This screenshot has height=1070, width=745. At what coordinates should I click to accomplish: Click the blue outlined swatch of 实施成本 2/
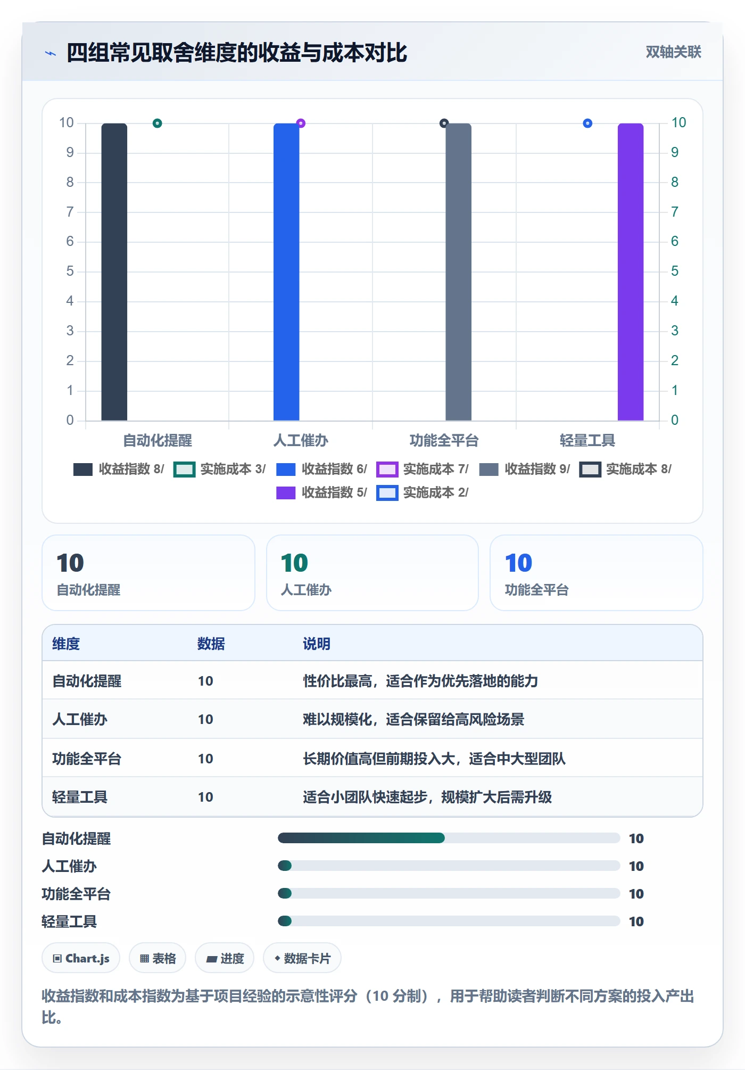(387, 492)
